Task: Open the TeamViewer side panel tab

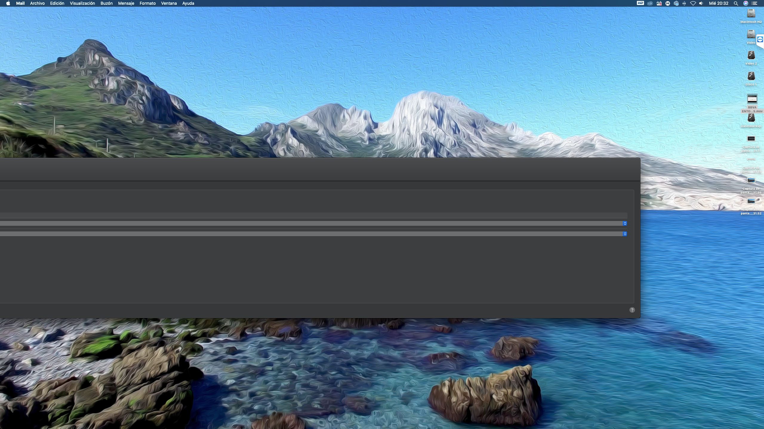Action: [x=760, y=40]
